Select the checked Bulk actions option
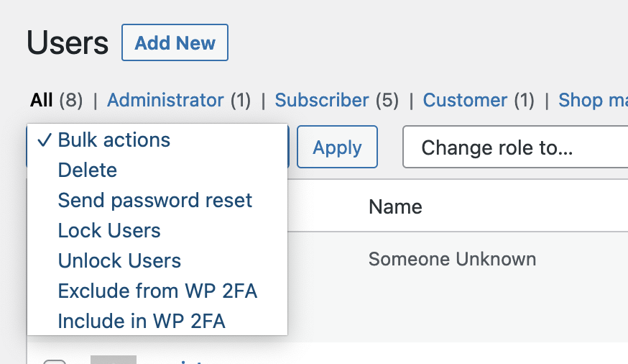Screen dimensions: 628x364 click(x=114, y=140)
